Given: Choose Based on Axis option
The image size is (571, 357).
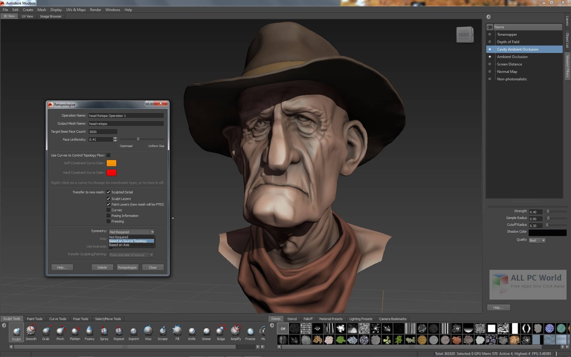Looking at the screenshot, I should click(x=131, y=245).
